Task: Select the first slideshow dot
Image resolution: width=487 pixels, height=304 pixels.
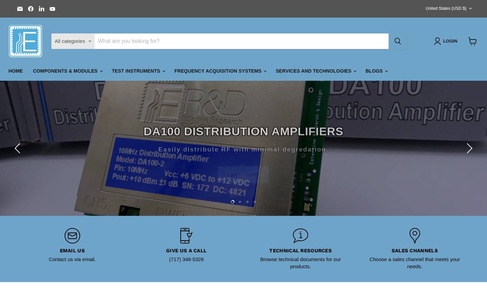Action: tap(233, 202)
